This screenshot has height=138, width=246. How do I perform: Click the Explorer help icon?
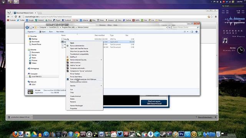tap(196, 31)
